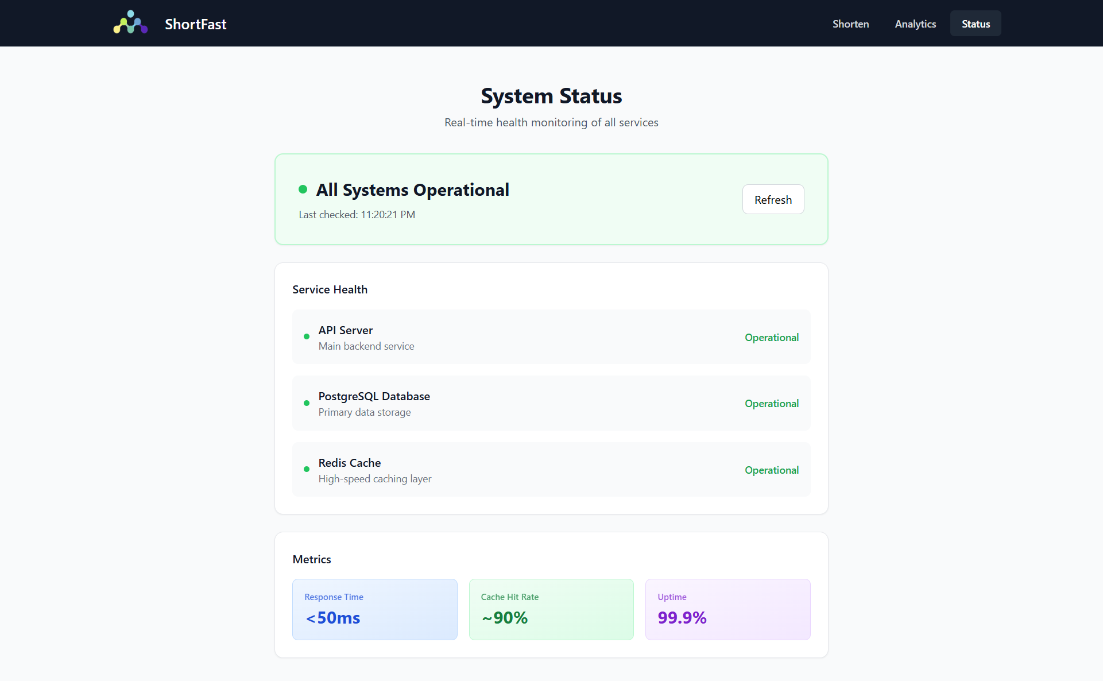Screen dimensions: 1103x681
Task: Select the Status tab in header
Action: [x=976, y=24]
